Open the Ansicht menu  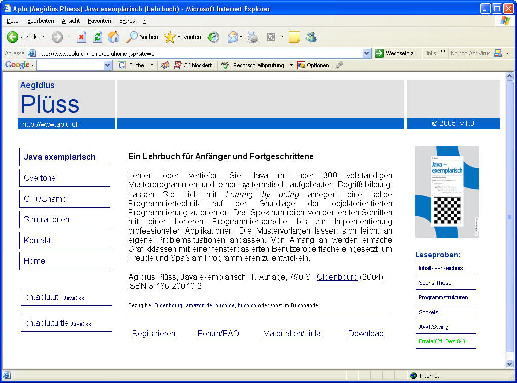point(71,21)
